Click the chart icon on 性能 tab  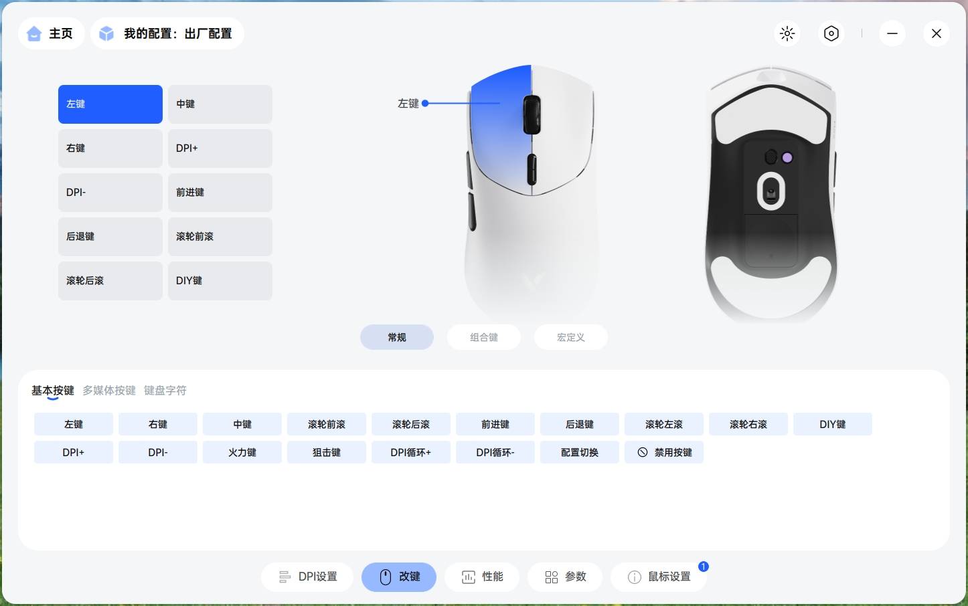pos(469,577)
